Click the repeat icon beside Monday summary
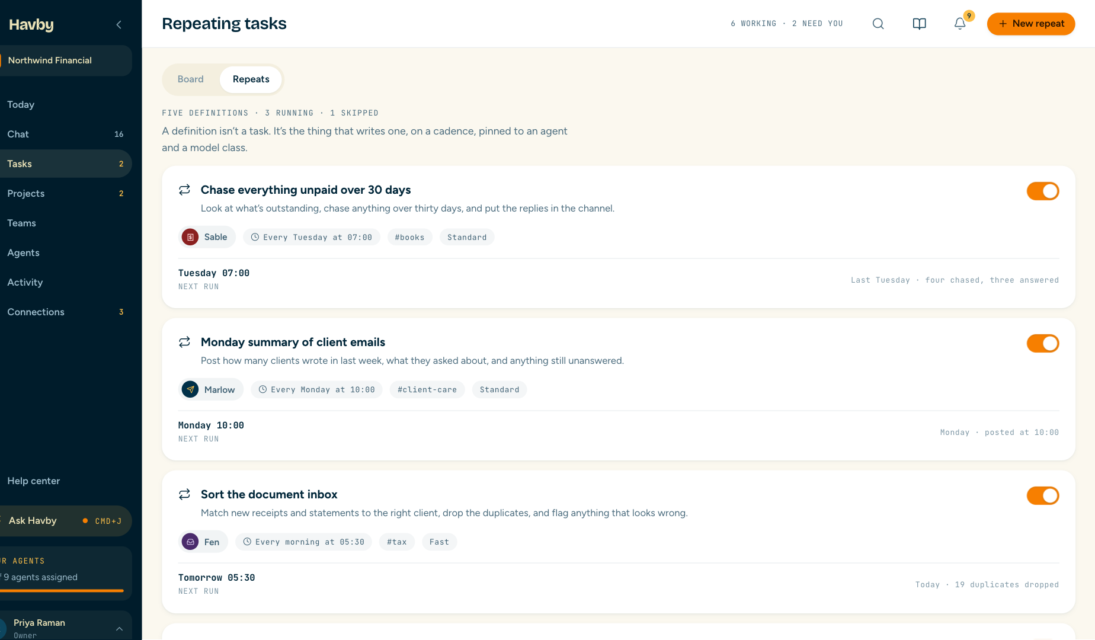The image size is (1095, 640). click(x=185, y=342)
